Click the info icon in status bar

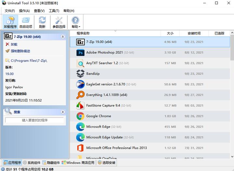[3, 169]
